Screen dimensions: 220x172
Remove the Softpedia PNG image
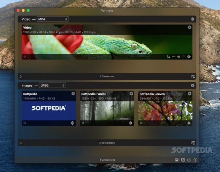pyautogui.click(x=73, y=94)
